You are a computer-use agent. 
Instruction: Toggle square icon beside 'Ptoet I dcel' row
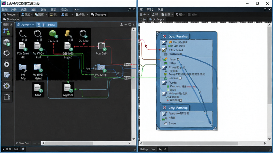pos(164,50)
